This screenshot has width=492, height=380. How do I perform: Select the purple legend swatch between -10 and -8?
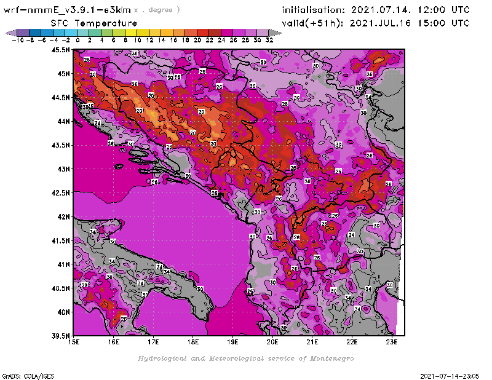23,33
